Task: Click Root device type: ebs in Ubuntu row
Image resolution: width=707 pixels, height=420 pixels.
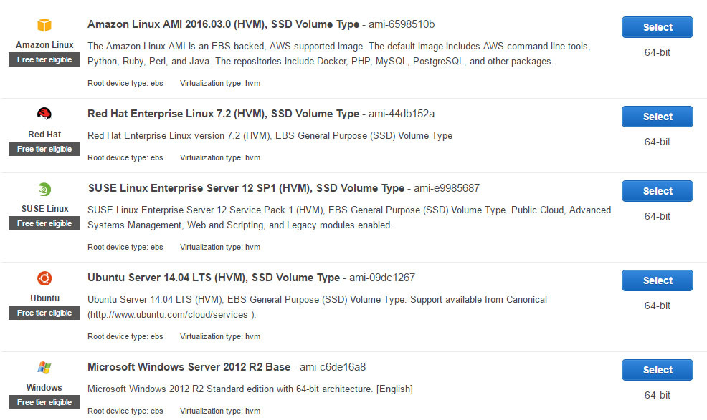Action: (x=125, y=336)
